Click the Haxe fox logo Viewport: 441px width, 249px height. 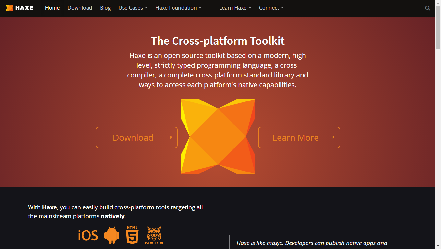[10, 8]
